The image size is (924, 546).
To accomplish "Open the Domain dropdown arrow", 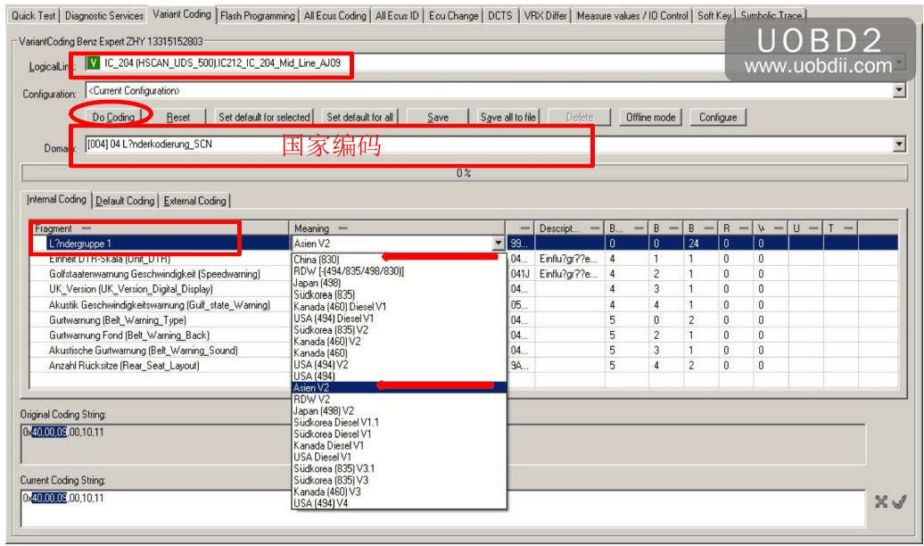I will click(899, 144).
